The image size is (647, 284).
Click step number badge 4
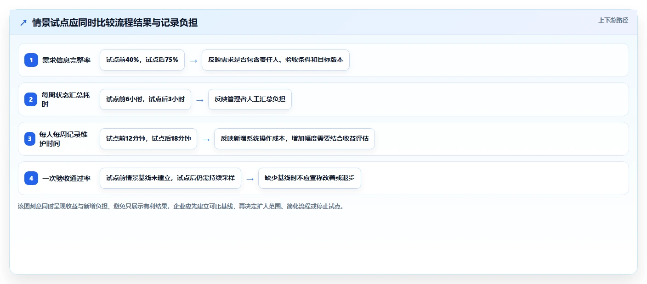click(31, 178)
